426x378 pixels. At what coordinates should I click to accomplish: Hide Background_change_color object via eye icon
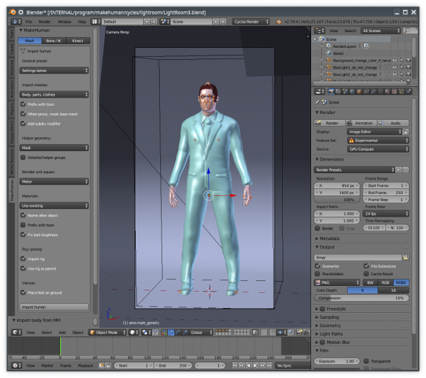394,60
